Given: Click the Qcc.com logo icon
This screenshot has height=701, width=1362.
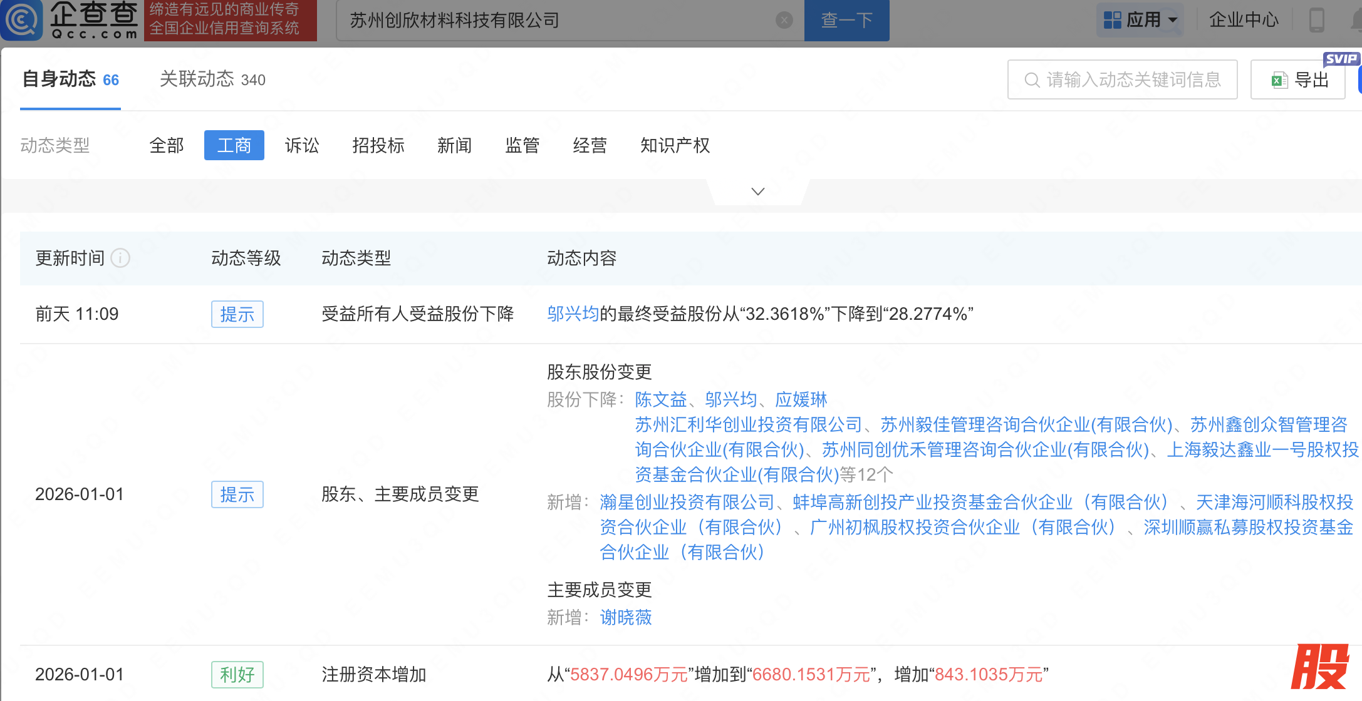Looking at the screenshot, I should [22, 20].
